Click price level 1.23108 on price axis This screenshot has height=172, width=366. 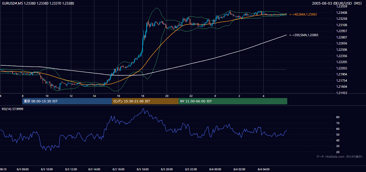342,25
